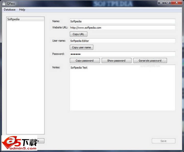Screen dimensions: 184x152
Task: Click the Website URL input field
Action: 122,28
